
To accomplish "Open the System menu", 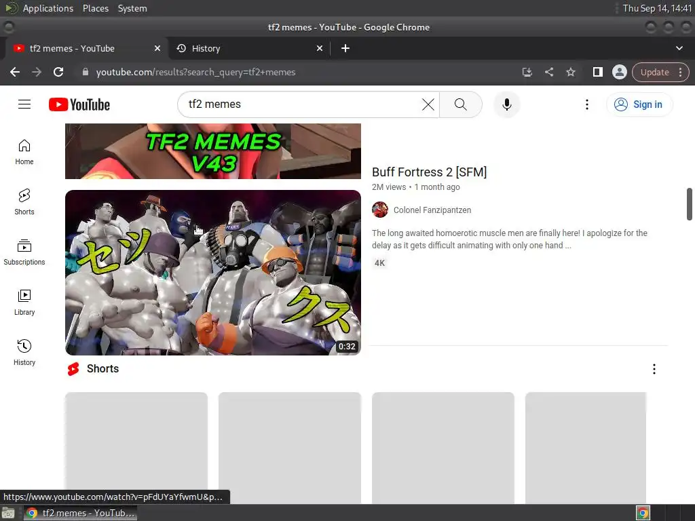I will tap(132, 8).
